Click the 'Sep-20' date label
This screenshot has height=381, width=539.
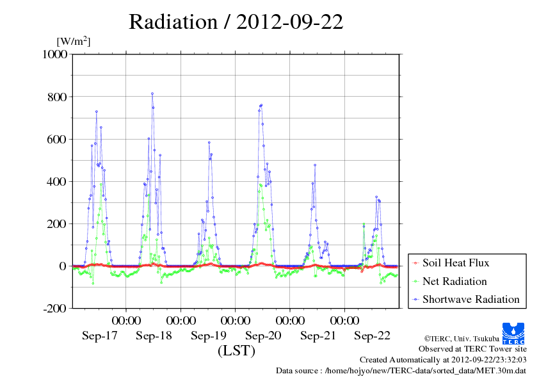(x=263, y=336)
